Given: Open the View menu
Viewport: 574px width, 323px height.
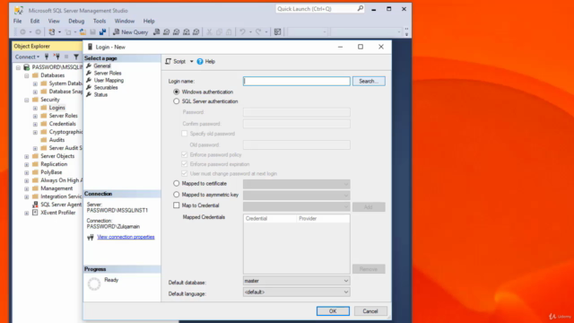Looking at the screenshot, I should coord(54,22).
